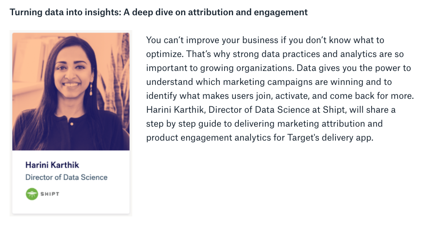Select the SHIPT wordmark text
The image size is (429, 229).
coord(50,194)
